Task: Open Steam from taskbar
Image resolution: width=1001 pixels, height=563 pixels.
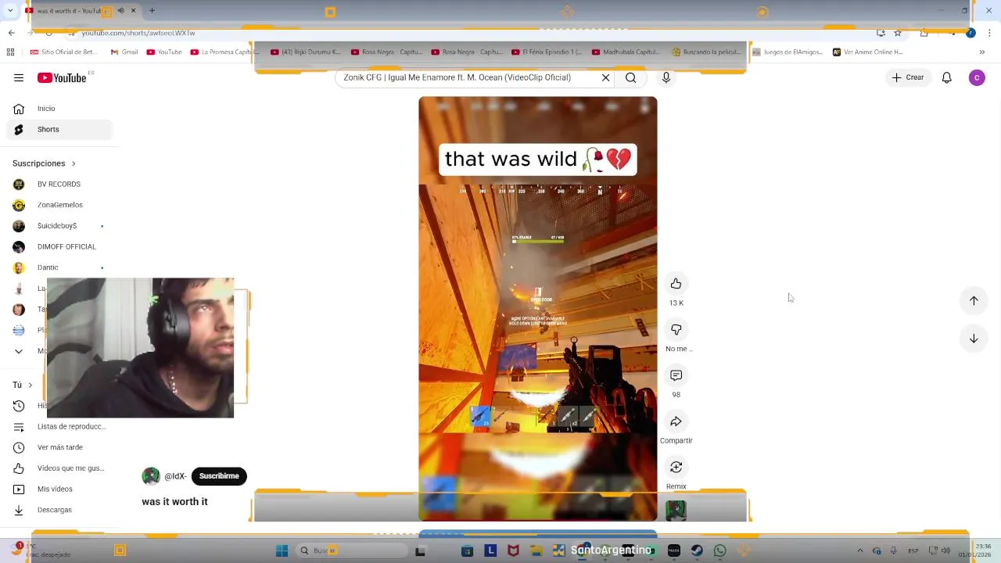Action: point(697,550)
